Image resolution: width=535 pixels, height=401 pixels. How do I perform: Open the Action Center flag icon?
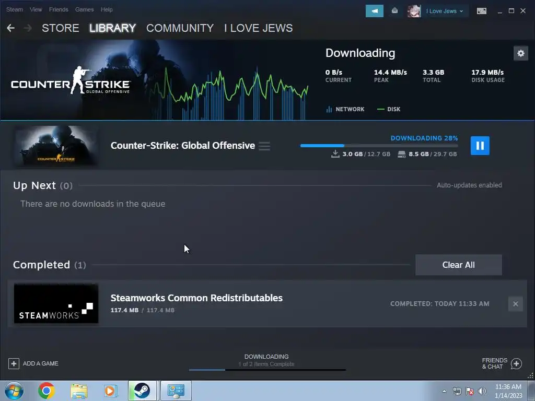(x=470, y=391)
